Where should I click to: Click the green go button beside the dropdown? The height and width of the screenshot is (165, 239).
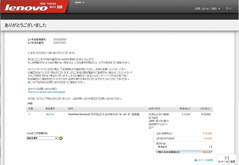[x=61, y=138]
